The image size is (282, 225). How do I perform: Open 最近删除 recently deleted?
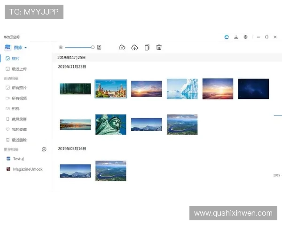[x=19, y=140]
